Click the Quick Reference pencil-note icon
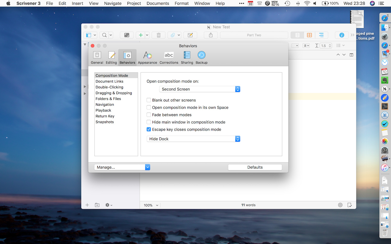The width and height of the screenshot is (391, 244). pyautogui.click(x=190, y=35)
